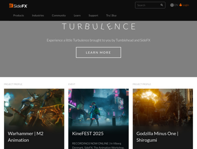The height and width of the screenshot is (149, 197).
Task: Click the Warhammer | M2 Animation title
Action: coord(26,137)
